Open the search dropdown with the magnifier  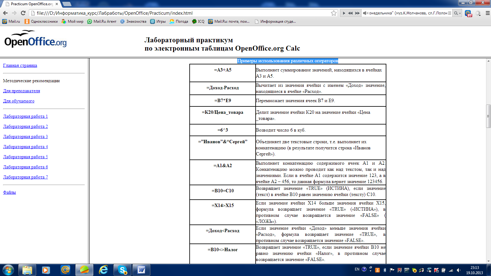pos(457,13)
